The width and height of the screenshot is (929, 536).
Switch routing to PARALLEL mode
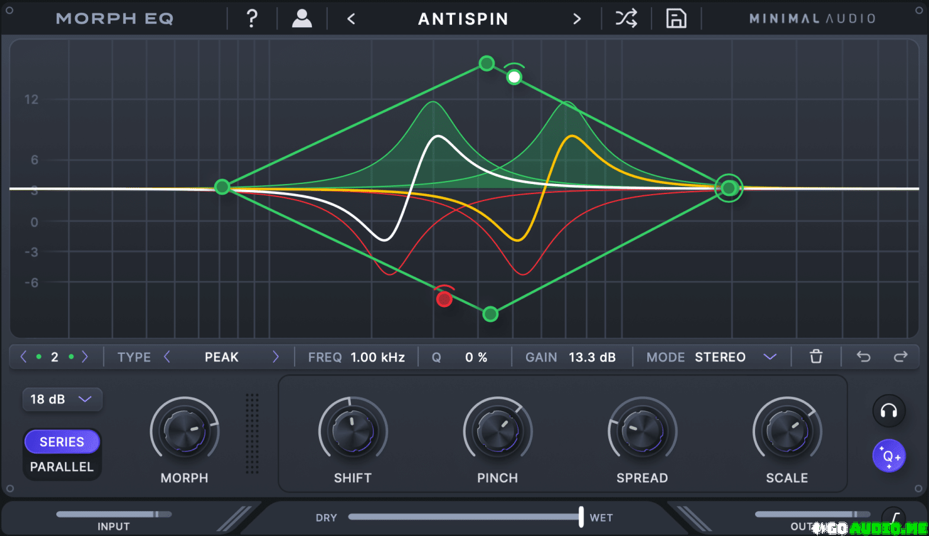62,467
